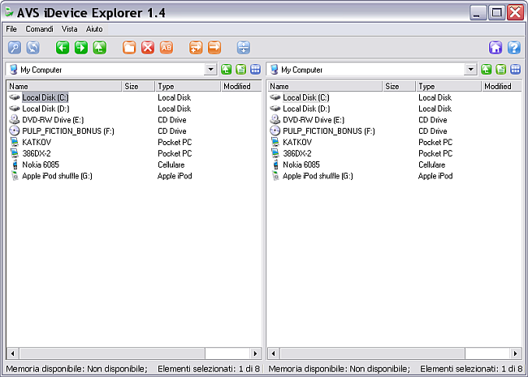Screen dimensions: 528x377
Task: Click left panel's scroll right arrow
Action: point(255,353)
